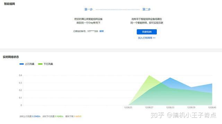Click the 智能组网 section title
This screenshot has height=124, width=222.
click(x=9, y=4)
